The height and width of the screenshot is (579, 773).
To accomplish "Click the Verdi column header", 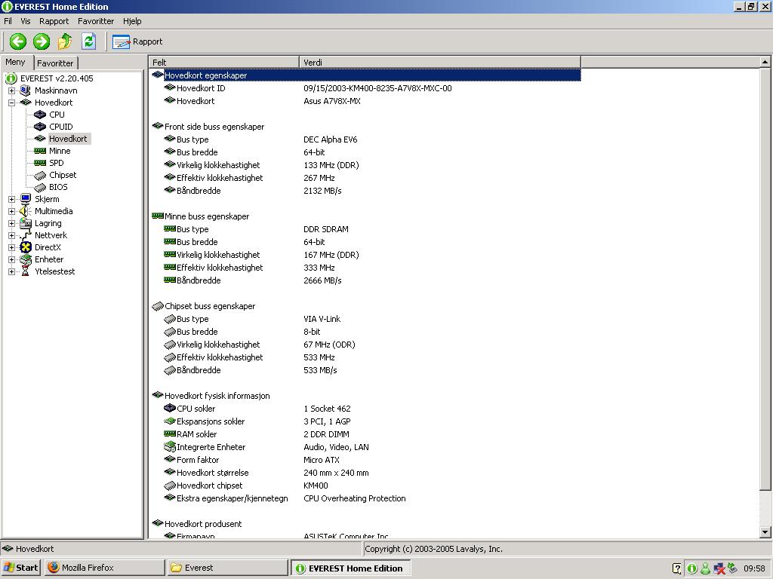I will pyautogui.click(x=440, y=63).
